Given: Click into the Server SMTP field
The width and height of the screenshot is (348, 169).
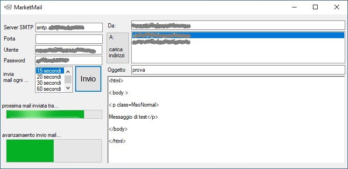Looking at the screenshot, I should click(69, 27).
